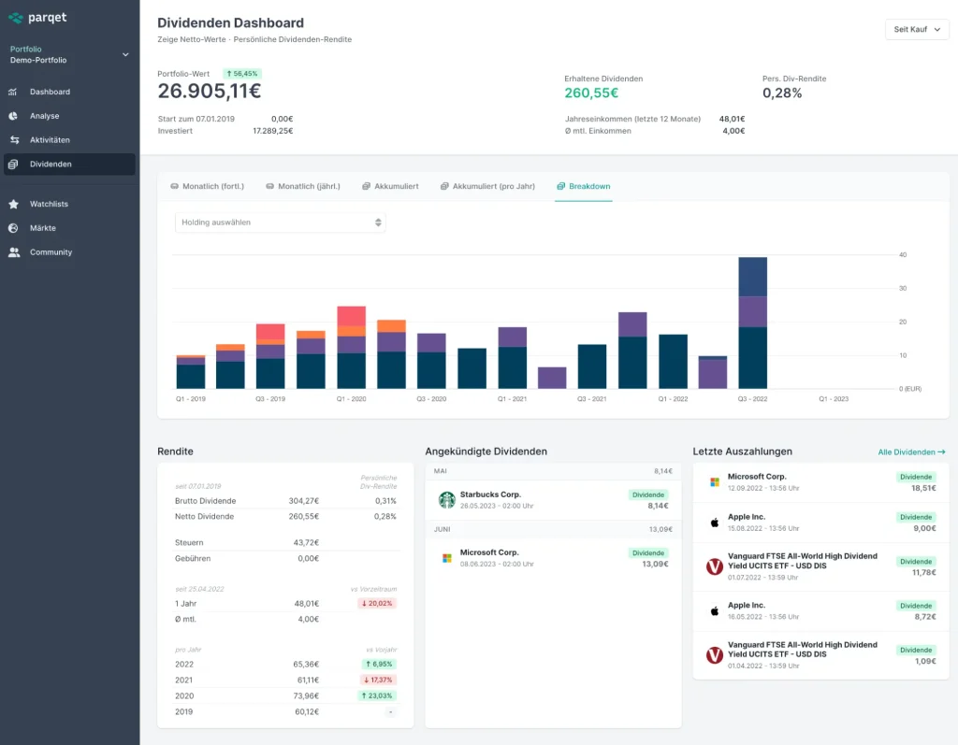This screenshot has height=745, width=958.
Task: Click the Märkte globe icon
Action: coord(13,228)
